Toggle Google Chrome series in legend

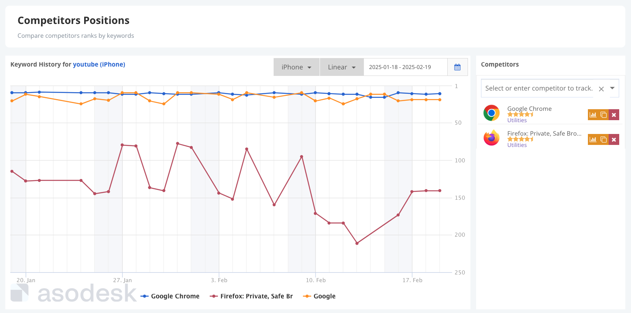(170, 296)
